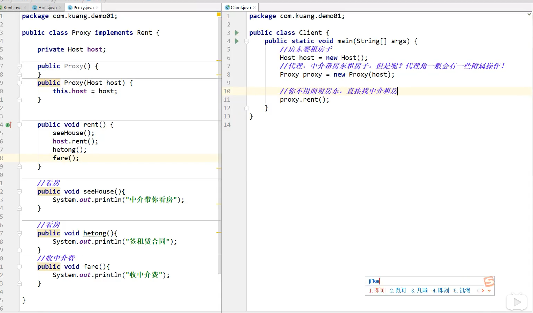
Task: Click the 'host.rent();' call in Proxy.java
Action: pyautogui.click(x=75, y=141)
